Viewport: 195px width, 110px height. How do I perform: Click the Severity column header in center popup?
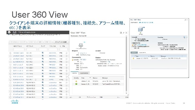(76, 78)
